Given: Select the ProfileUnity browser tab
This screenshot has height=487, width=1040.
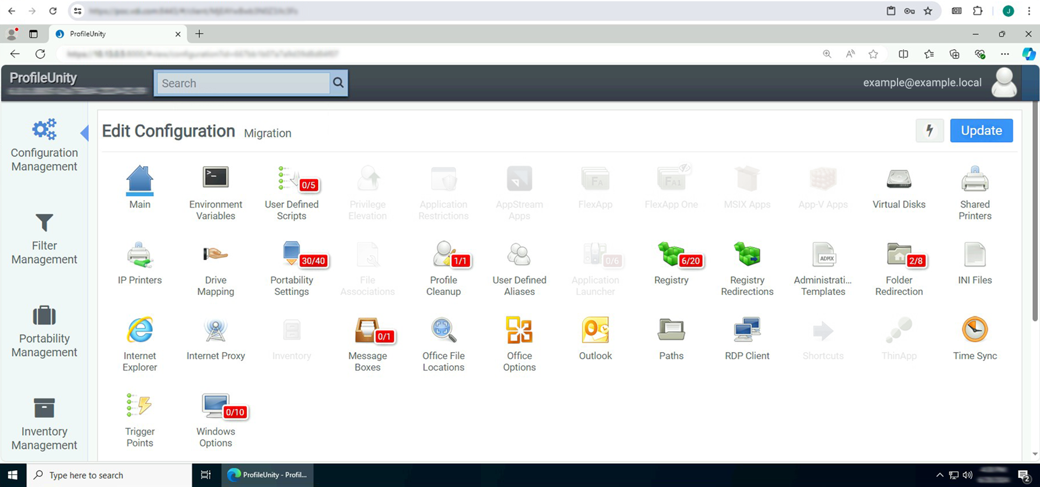Looking at the screenshot, I should 118,34.
